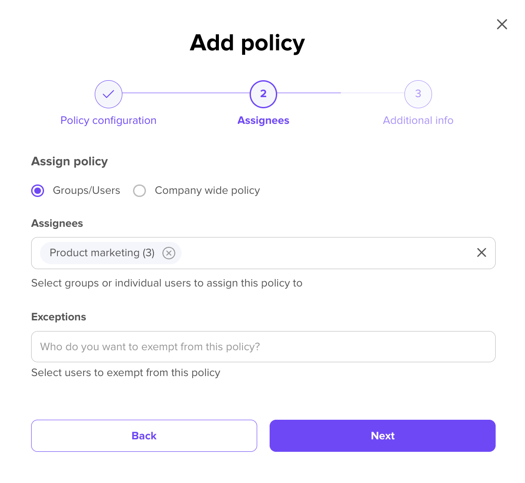
Task: Click the step 3 circle
Action: click(418, 94)
